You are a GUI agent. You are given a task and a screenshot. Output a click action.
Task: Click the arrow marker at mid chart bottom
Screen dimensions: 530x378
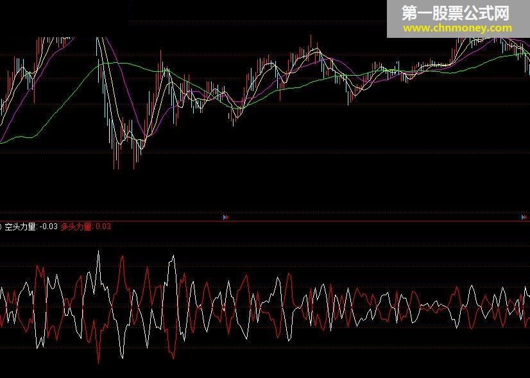tap(226, 217)
